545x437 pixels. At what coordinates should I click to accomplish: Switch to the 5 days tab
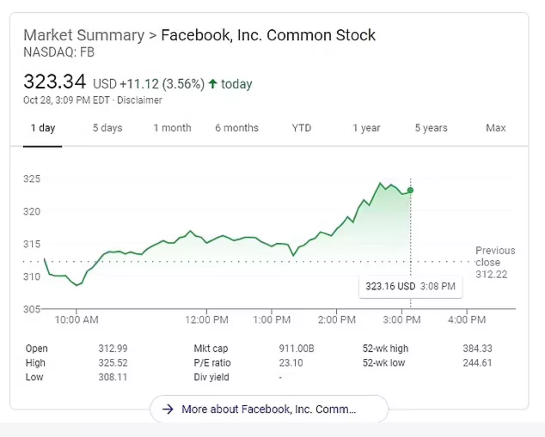tap(107, 128)
